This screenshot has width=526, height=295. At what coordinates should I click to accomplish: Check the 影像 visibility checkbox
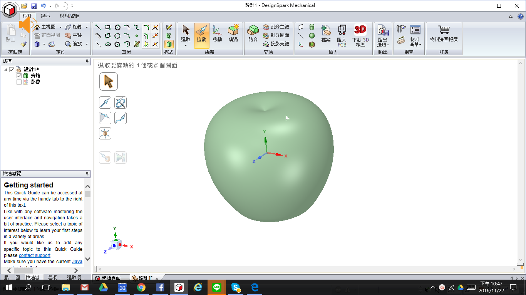[19, 82]
